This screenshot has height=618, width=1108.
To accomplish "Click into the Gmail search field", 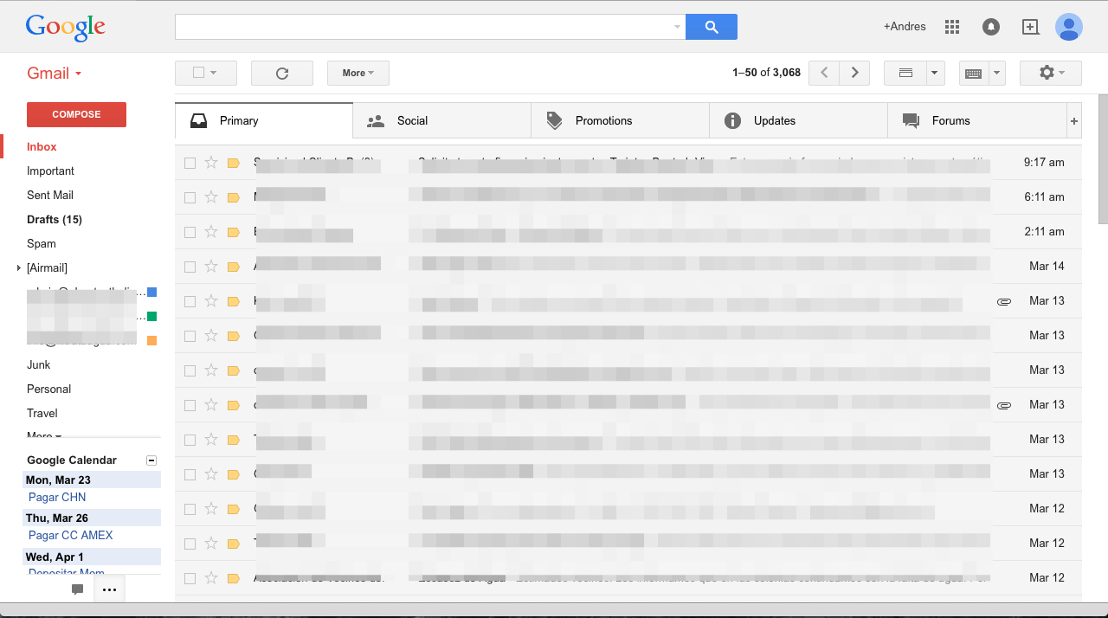I will [x=424, y=27].
